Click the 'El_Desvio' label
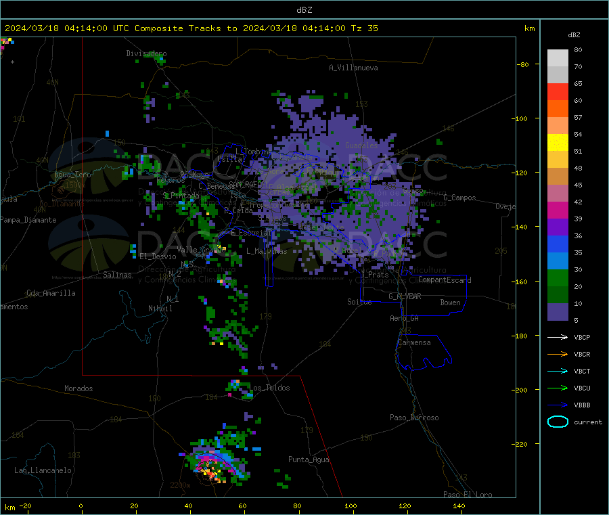Viewport: 609px width, 515px height. coord(158,256)
